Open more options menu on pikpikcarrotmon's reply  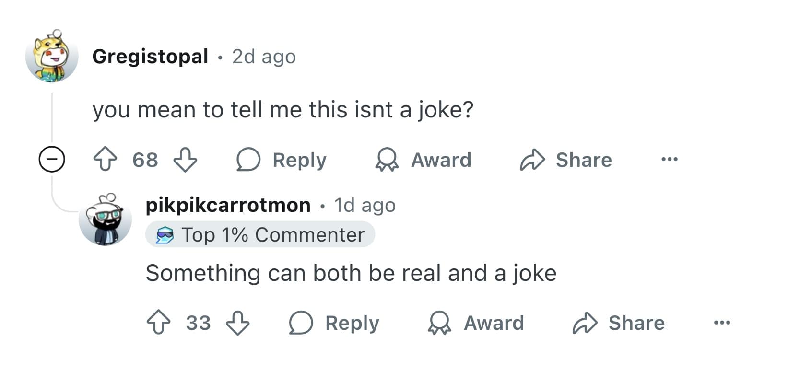click(x=722, y=323)
